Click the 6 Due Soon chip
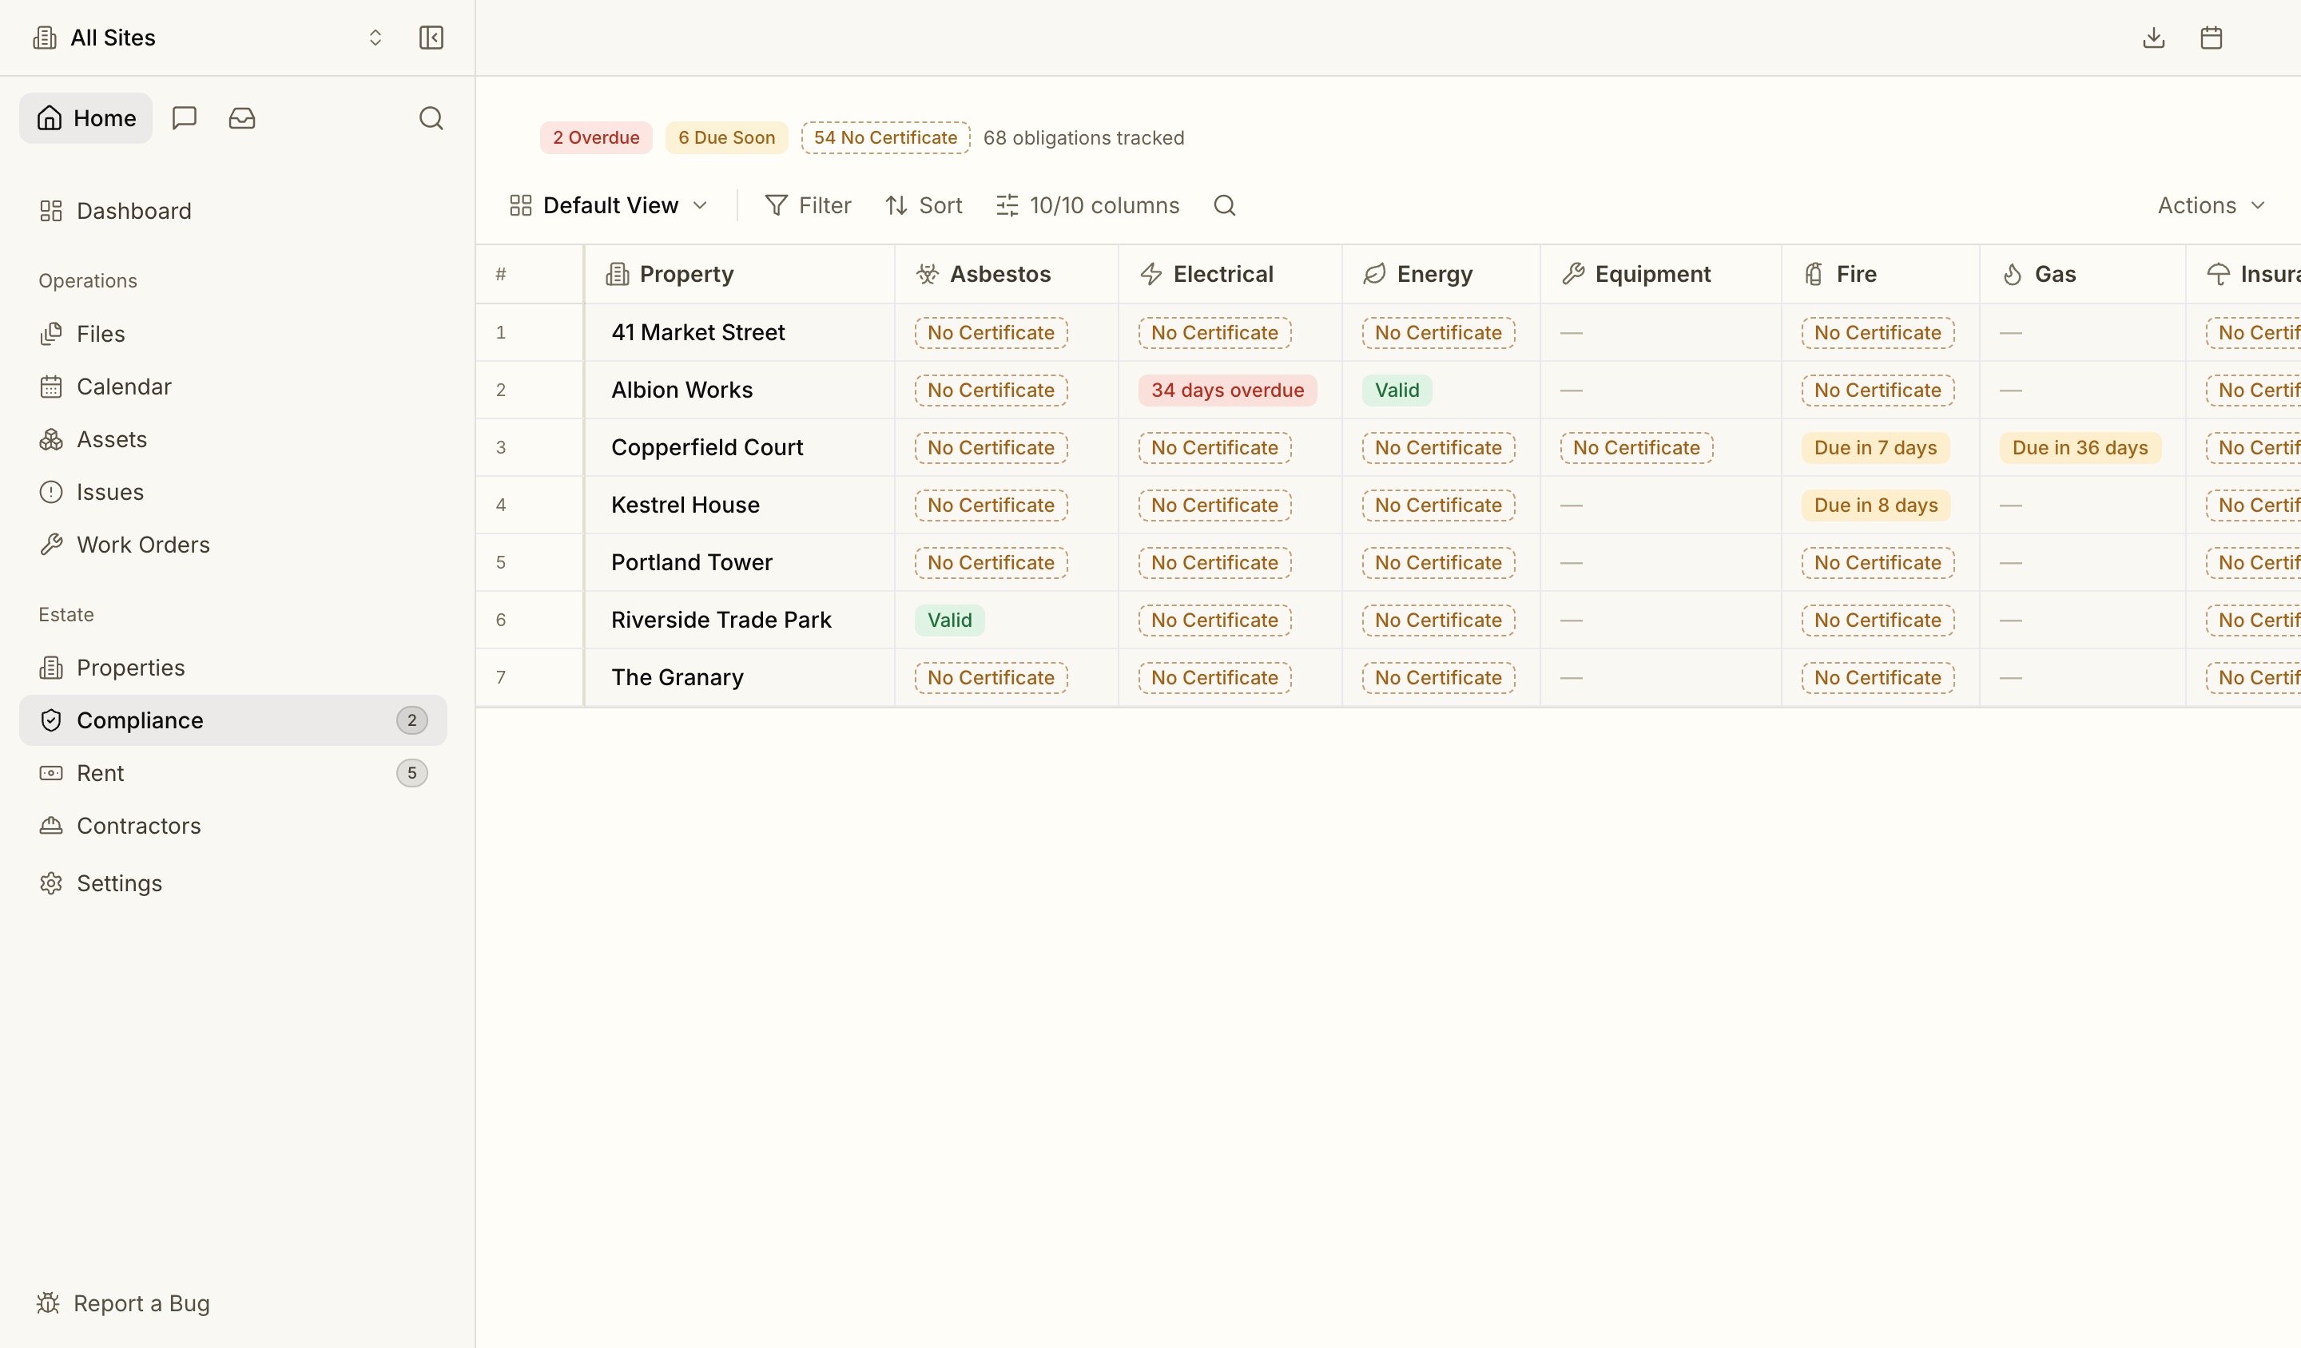This screenshot has height=1348, width=2301. click(726, 138)
